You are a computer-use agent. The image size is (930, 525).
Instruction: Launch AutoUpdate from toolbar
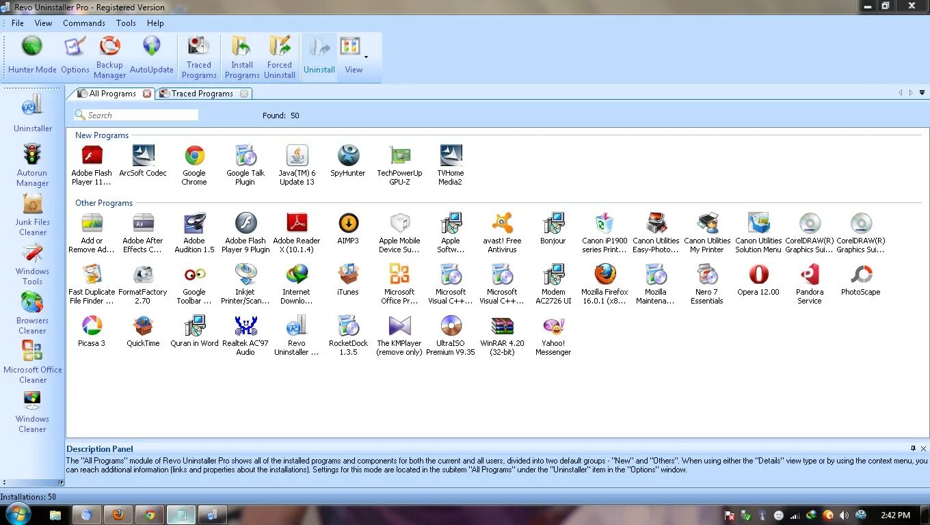click(x=152, y=56)
